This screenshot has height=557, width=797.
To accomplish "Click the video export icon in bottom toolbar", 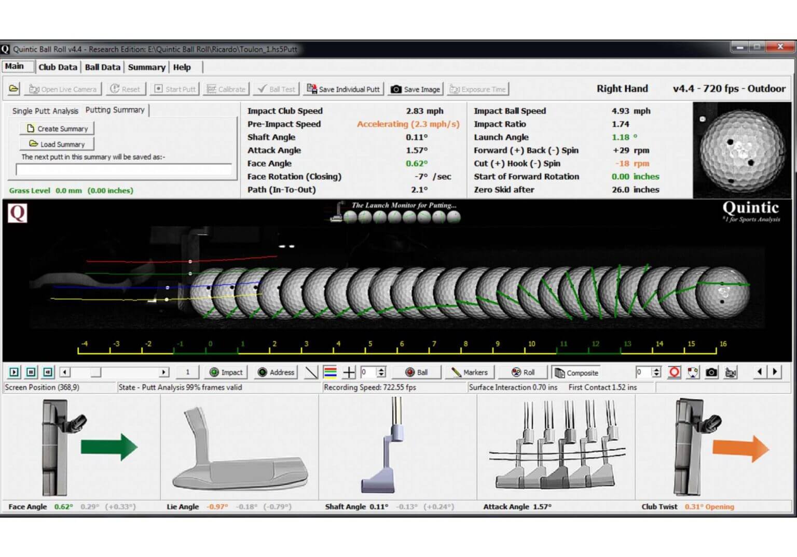I will [x=730, y=372].
